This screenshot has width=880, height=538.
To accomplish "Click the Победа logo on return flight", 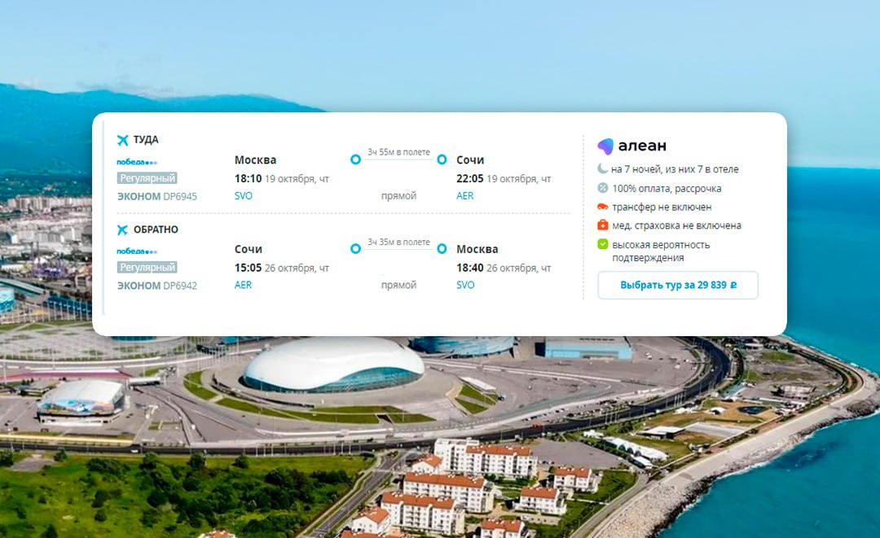I will pyautogui.click(x=137, y=251).
